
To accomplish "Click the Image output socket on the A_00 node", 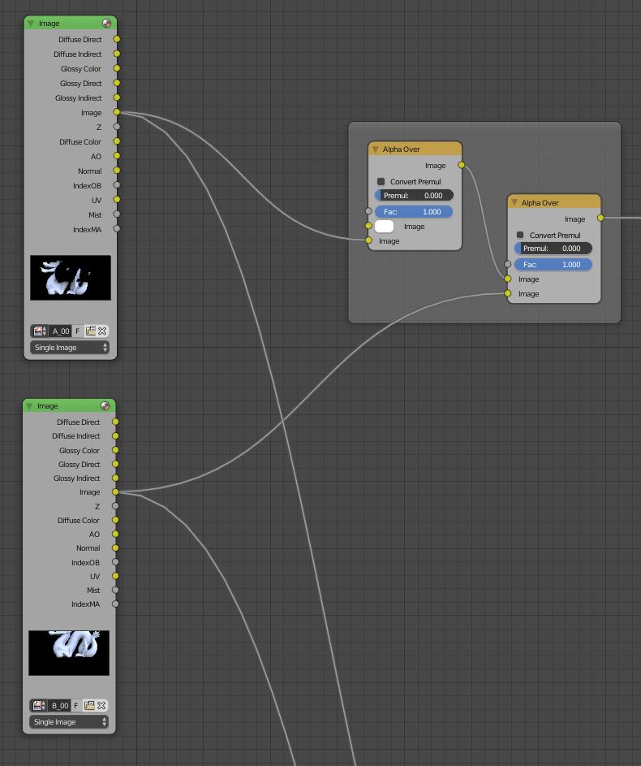I will (117, 112).
